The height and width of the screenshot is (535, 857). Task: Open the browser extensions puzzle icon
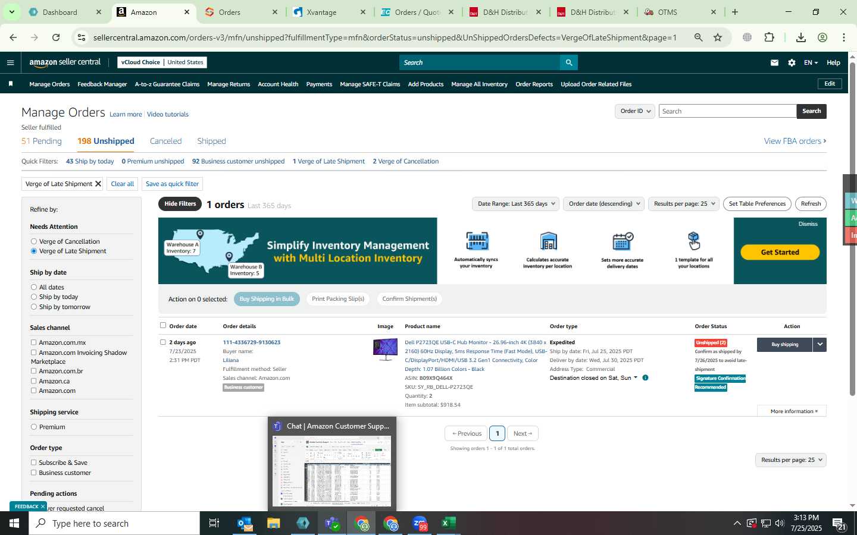769,37
